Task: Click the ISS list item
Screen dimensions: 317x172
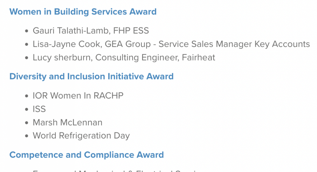Action: 39,109
